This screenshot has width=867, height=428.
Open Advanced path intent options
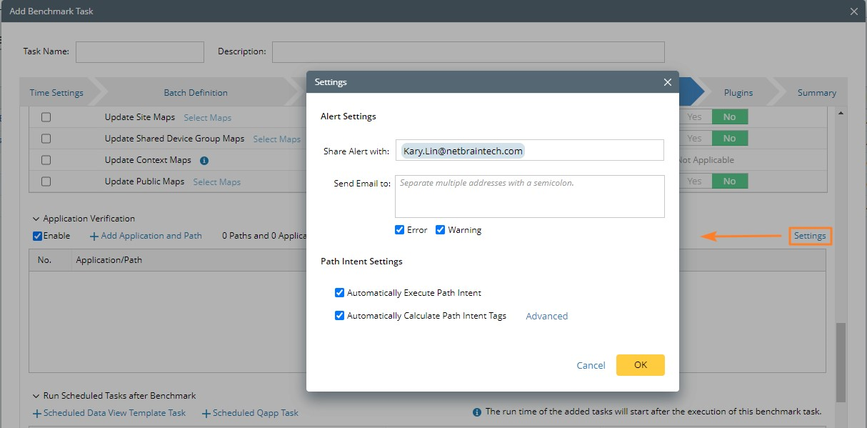tap(546, 316)
